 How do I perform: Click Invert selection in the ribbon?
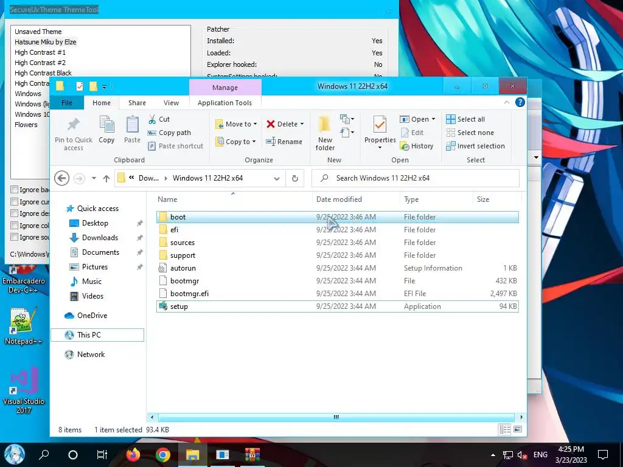pyautogui.click(x=475, y=146)
